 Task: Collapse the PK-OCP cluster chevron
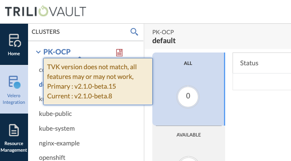[38, 52]
